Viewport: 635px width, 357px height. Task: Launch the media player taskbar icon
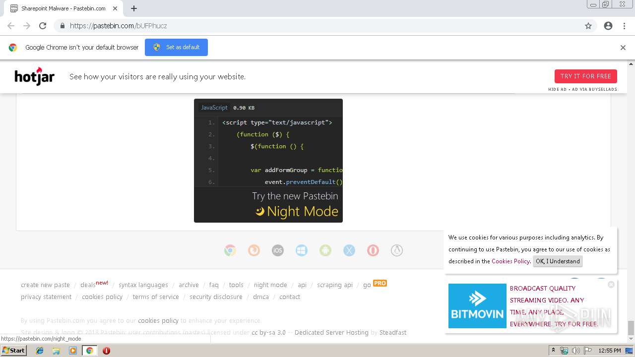(73, 351)
